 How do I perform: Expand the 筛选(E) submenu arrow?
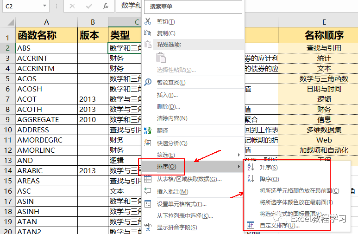pyautogui.click(x=239, y=155)
